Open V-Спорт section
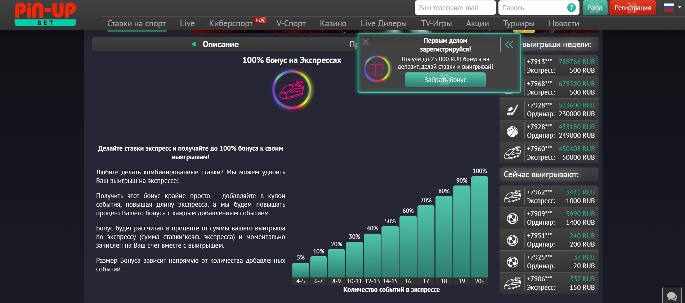Screen dimensions: 685x303 tap(291, 23)
